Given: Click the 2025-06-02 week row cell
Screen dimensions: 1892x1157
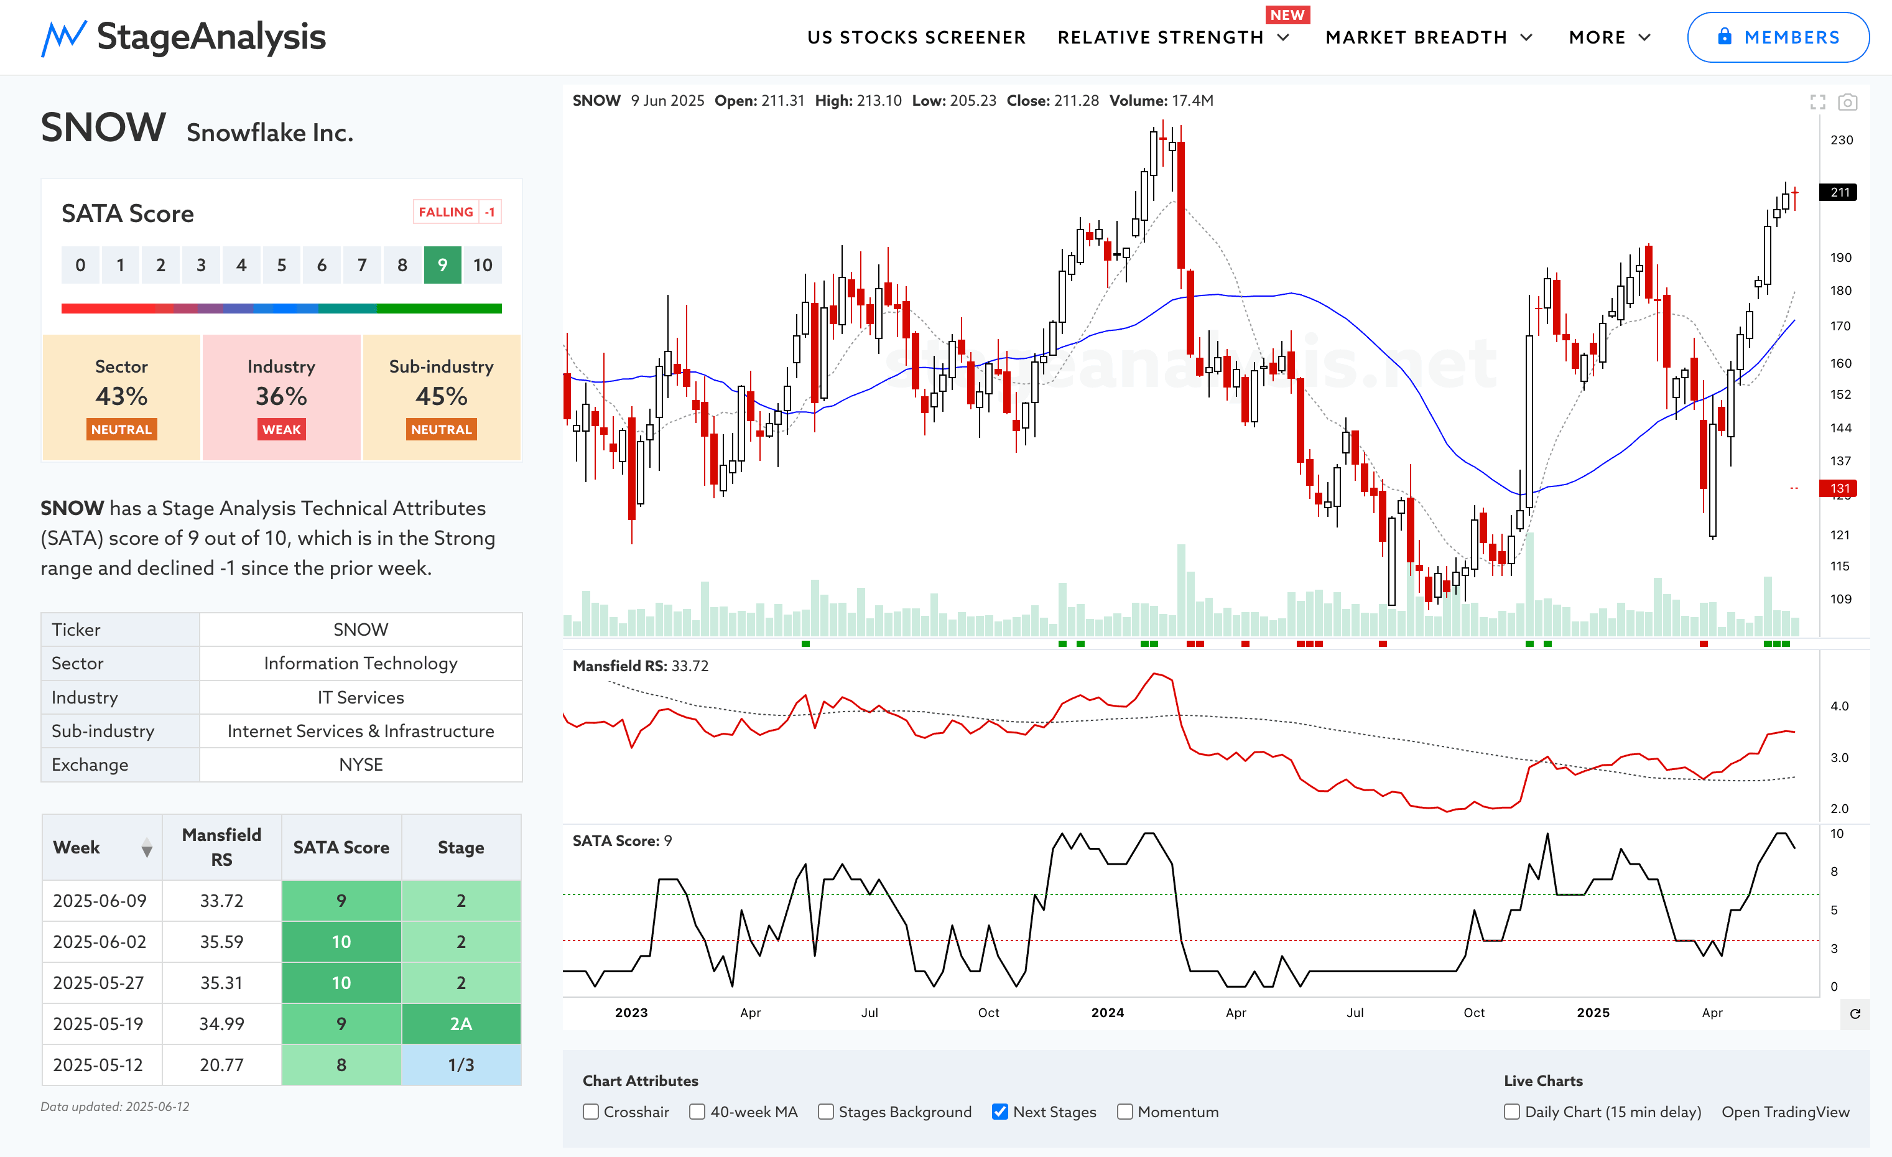Looking at the screenshot, I should click(x=102, y=942).
